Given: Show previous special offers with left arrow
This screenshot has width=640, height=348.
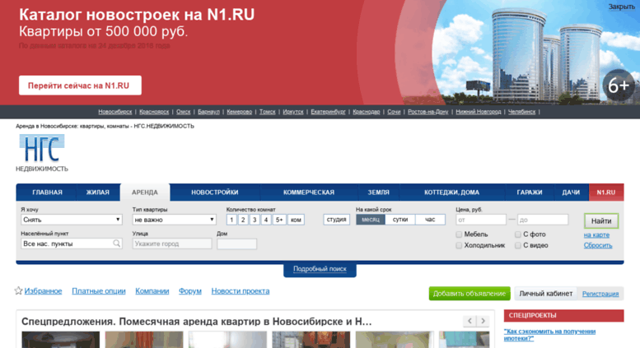Looking at the screenshot, I should (469, 321).
